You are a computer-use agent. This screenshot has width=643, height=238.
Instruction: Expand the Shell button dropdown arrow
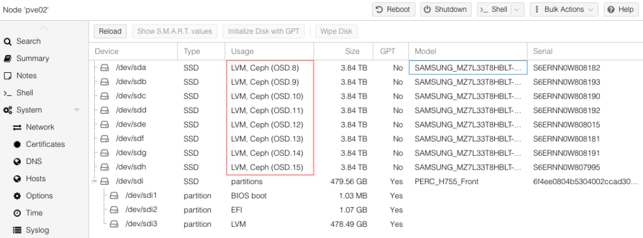click(x=517, y=9)
